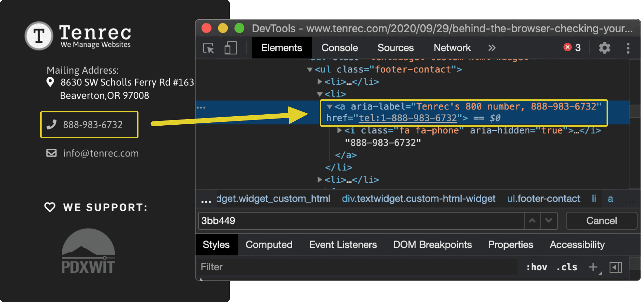Open the Properties pane tab

tap(511, 245)
